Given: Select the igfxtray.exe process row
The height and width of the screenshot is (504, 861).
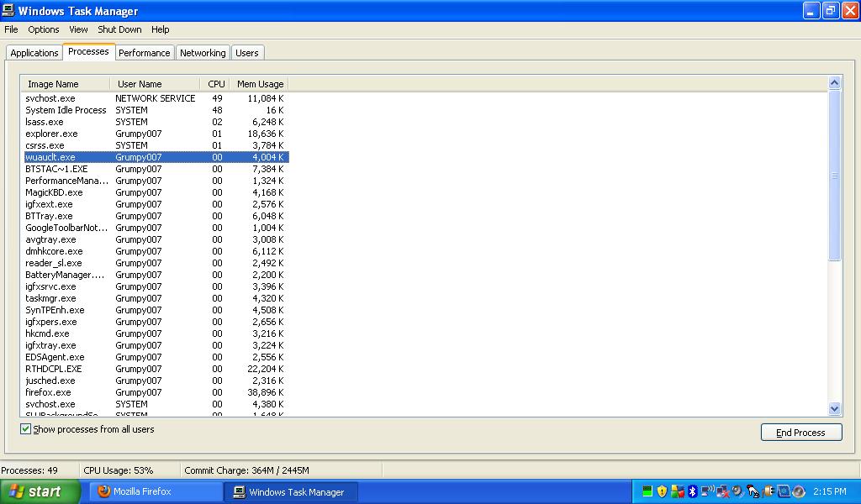Looking at the screenshot, I should 155,345.
